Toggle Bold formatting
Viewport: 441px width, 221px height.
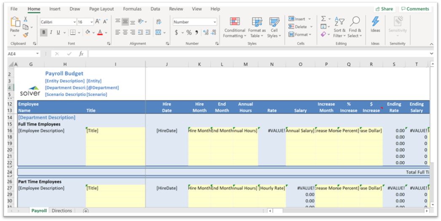[44, 32]
